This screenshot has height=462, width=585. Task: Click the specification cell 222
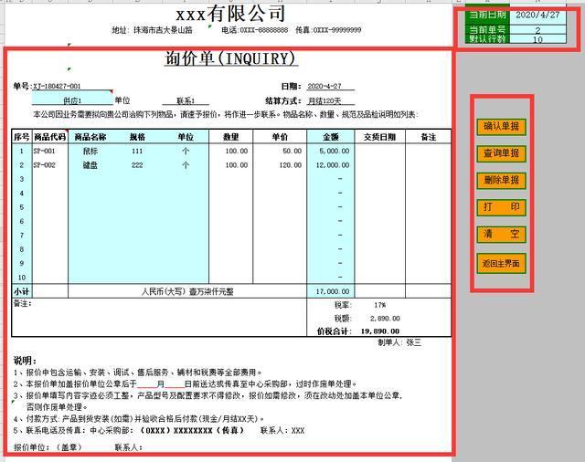click(x=137, y=165)
